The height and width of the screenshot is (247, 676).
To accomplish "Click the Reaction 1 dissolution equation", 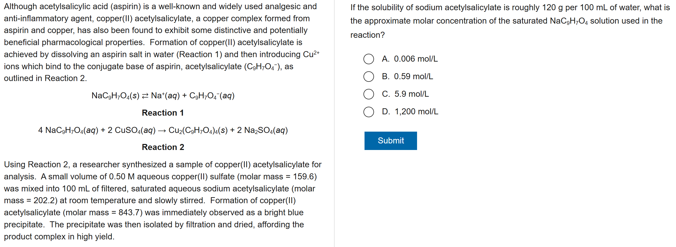I will (163, 96).
